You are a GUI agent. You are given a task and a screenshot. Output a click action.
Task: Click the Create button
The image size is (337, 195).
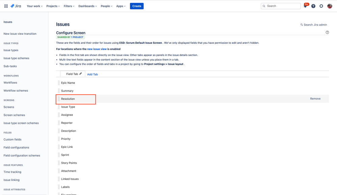pyautogui.click(x=137, y=6)
